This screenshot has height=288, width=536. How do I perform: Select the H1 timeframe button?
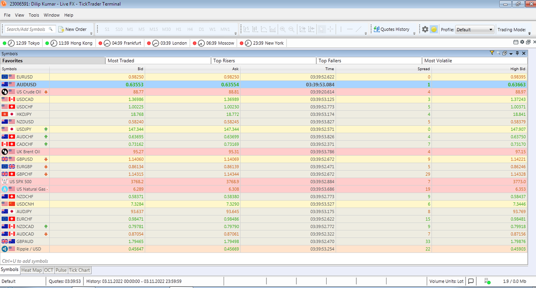pyautogui.click(x=178, y=29)
